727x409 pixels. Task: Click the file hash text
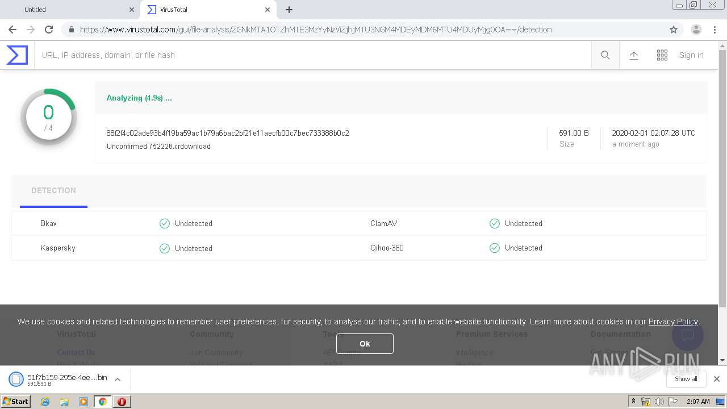[x=228, y=133]
